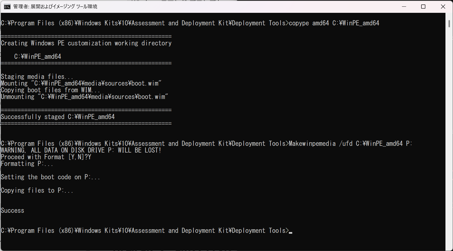
Task: Click the 'Formatting P:...' output line
Action: click(27, 164)
